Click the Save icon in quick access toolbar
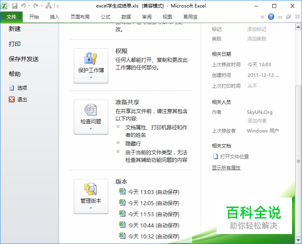 [15, 6]
